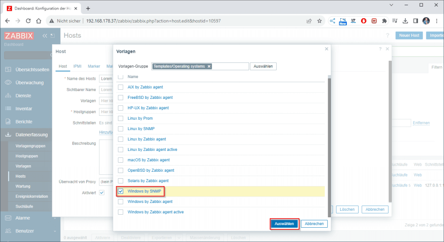
Task: Click the browser home icon
Action: pyautogui.click(x=39, y=21)
